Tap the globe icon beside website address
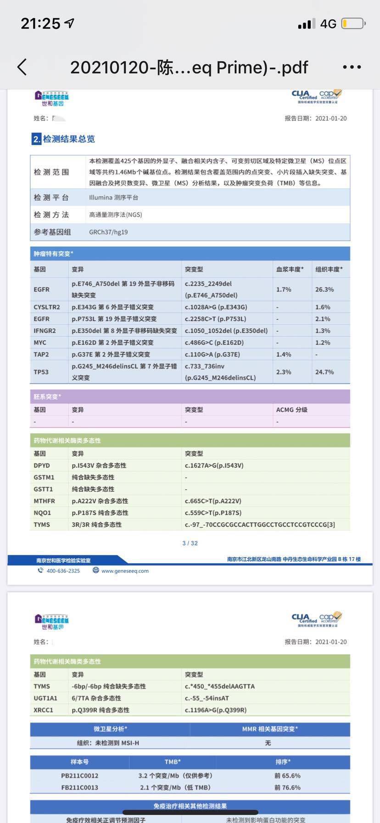The image size is (380, 823). pos(96,570)
